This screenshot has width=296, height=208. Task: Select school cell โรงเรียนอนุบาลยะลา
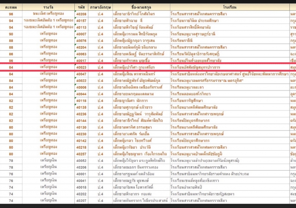(x=230, y=87)
